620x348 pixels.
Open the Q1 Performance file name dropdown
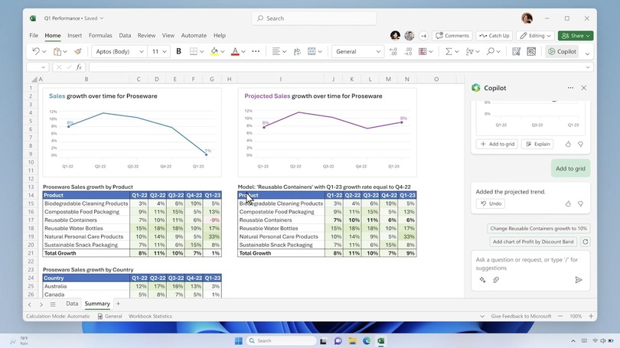coord(102,18)
